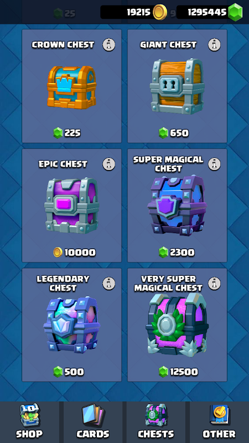Open Very Super Magical Chest info icon
Screen dimensions: 249x443
click(x=214, y=284)
